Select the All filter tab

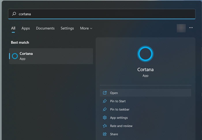(x=13, y=28)
